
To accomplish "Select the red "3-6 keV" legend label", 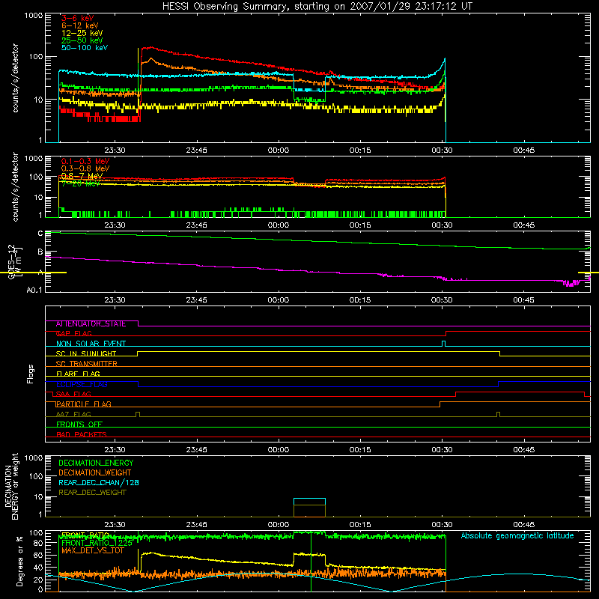I will coord(77,18).
